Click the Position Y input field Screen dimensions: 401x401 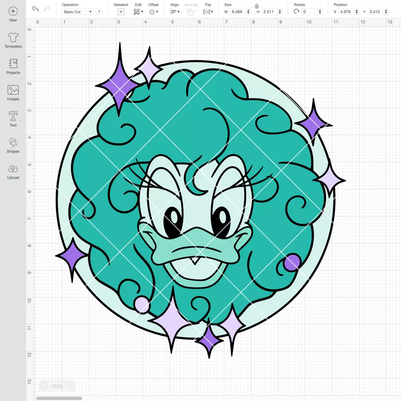(375, 12)
